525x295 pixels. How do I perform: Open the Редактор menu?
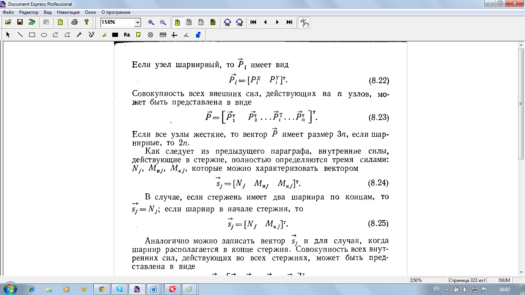(x=29, y=12)
